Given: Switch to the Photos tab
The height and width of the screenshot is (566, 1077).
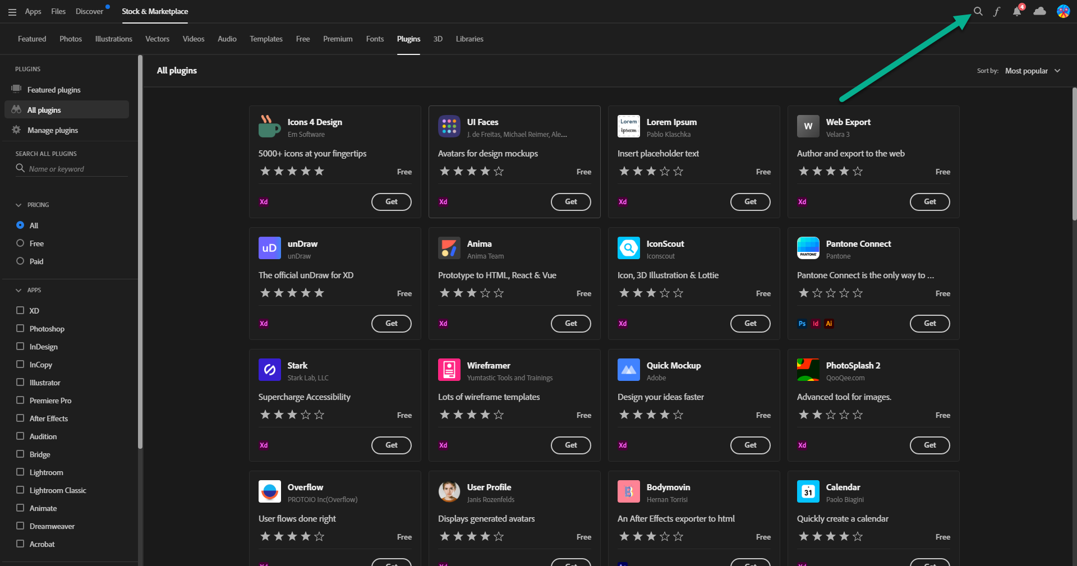Looking at the screenshot, I should pos(71,39).
